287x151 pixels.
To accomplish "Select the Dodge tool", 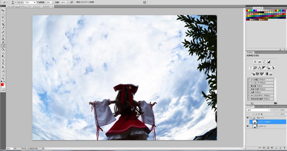I will (x=3, y=56).
